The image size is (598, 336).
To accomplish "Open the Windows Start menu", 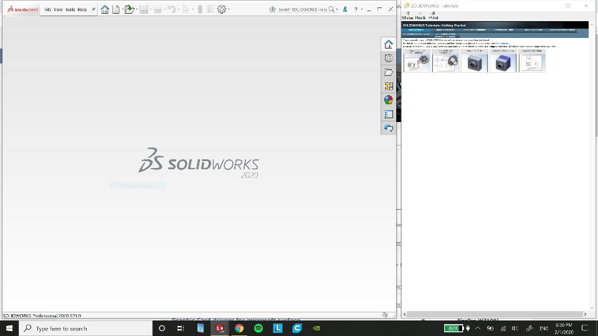I will 9,329.
